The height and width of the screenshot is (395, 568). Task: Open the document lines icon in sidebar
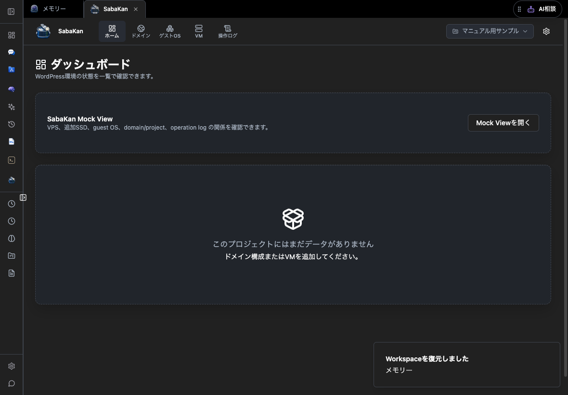[11, 273]
